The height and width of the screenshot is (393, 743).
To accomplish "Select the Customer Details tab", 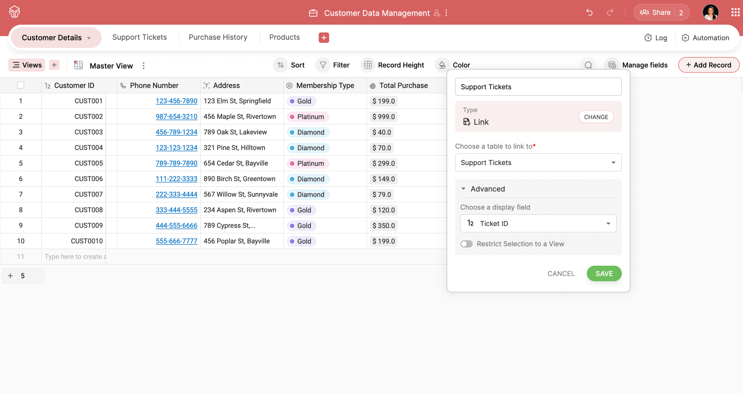I will pos(56,38).
